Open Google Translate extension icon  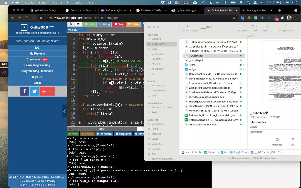[242, 18]
